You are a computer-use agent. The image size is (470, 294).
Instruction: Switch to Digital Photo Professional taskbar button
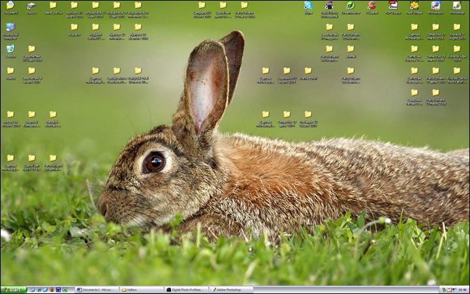tap(186, 290)
